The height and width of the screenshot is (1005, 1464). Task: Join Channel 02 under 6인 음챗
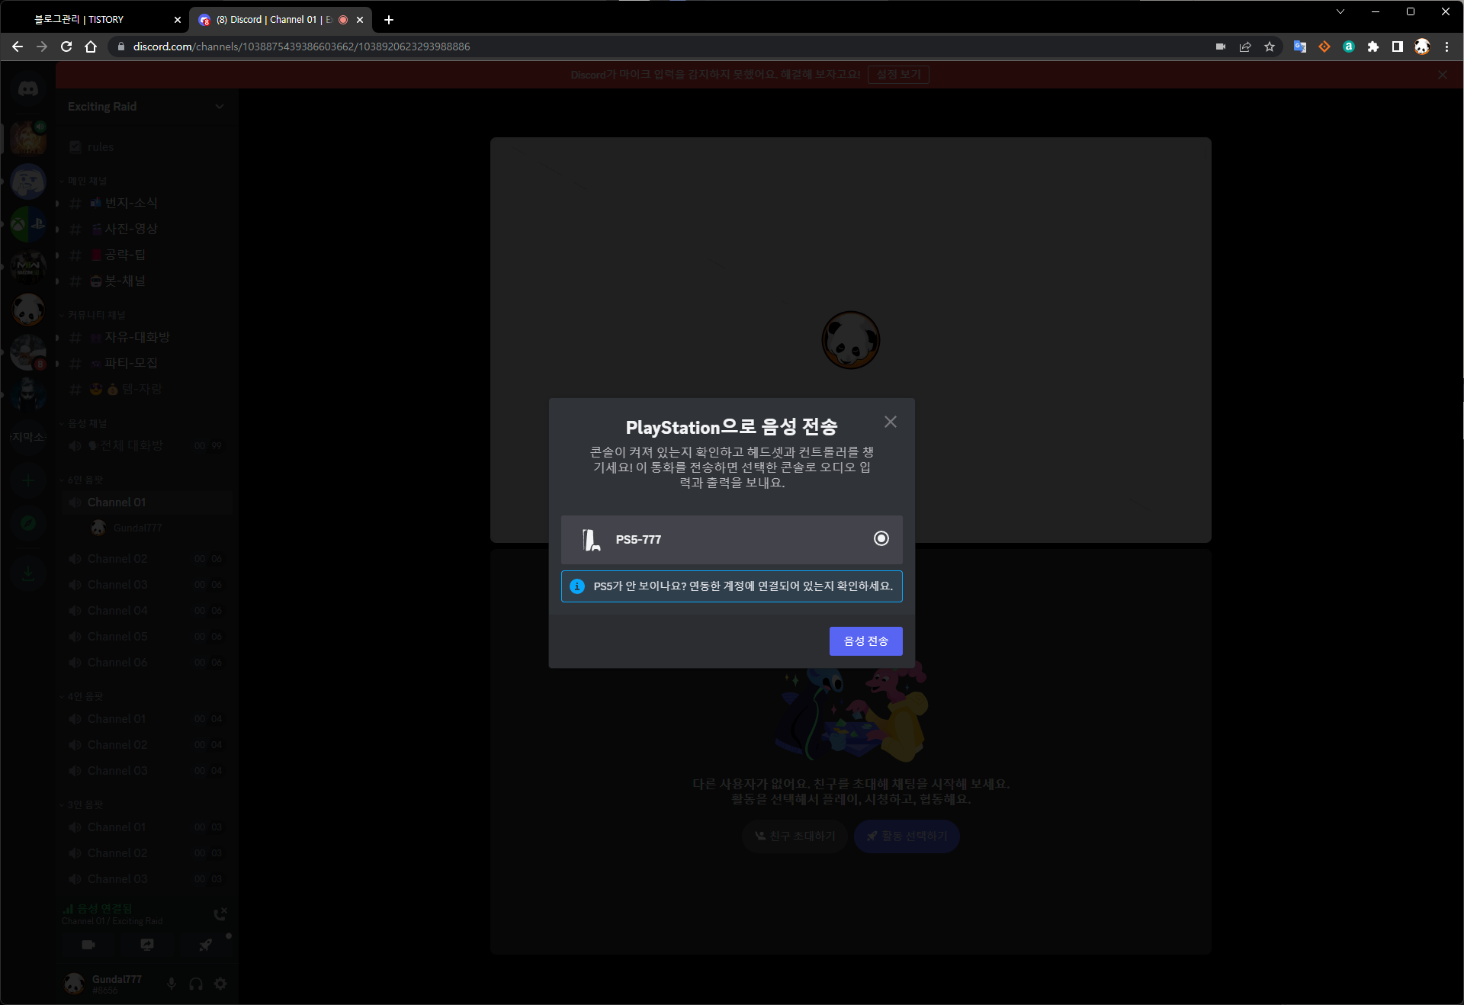pyautogui.click(x=146, y=559)
